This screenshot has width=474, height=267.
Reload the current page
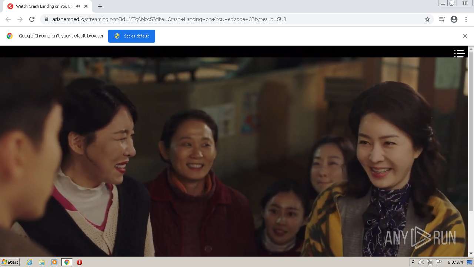[32, 19]
